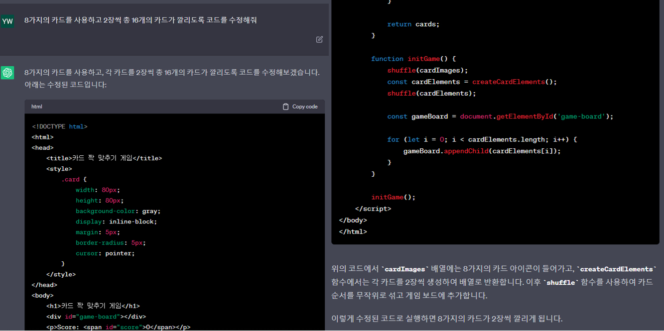664x331 pixels.
Task: Click the clipboard icon beside Copy code
Action: (x=285, y=107)
